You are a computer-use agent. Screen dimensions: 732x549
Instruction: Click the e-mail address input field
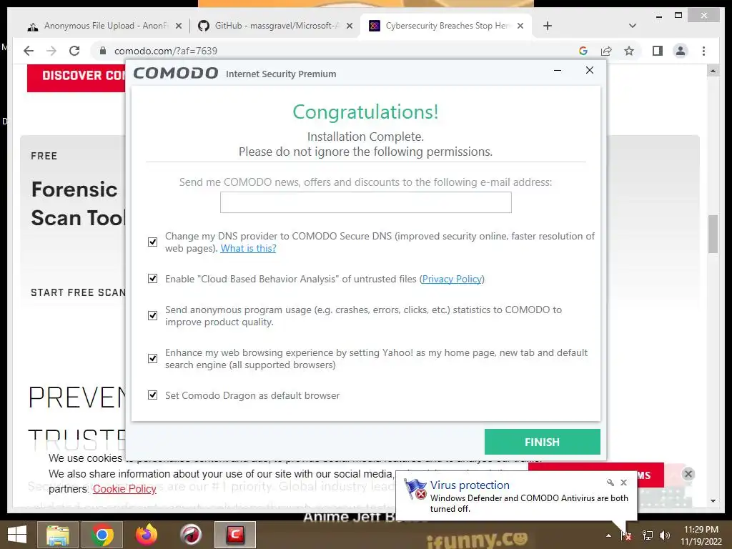point(365,202)
